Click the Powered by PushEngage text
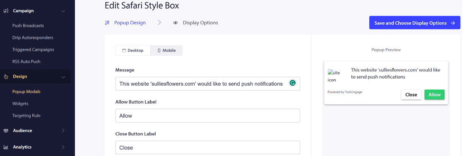This screenshot has height=156, width=462. (345, 92)
